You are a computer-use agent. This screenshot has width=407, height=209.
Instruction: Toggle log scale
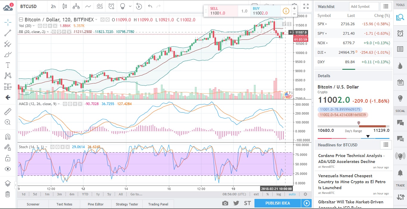pos(279,194)
